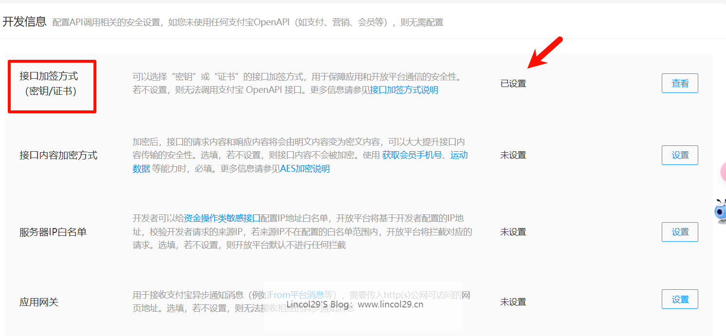
Task: Click 未设置 status in 应用网关 row
Action: click(513, 302)
